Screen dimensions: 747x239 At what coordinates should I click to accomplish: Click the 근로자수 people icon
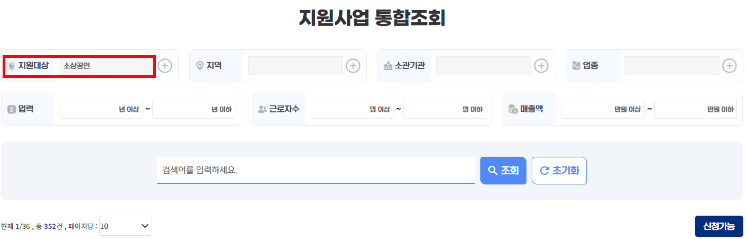[x=262, y=109]
